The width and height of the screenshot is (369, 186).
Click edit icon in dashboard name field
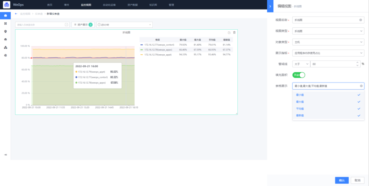point(66,25)
